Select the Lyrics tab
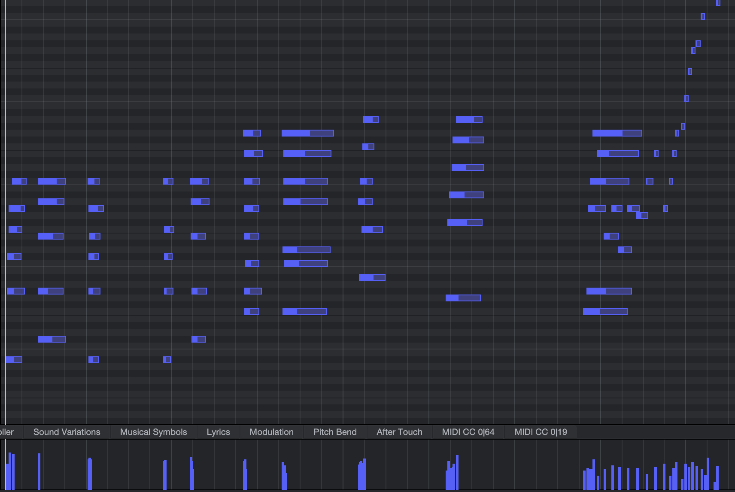Image resolution: width=735 pixels, height=492 pixels. point(219,432)
